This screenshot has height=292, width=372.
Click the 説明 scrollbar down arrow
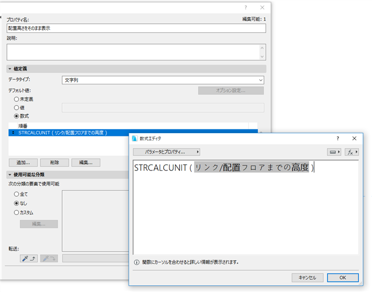pos(262,56)
